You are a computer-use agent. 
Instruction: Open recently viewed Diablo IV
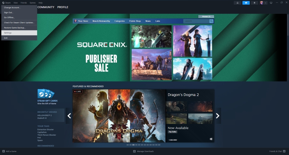(42, 118)
